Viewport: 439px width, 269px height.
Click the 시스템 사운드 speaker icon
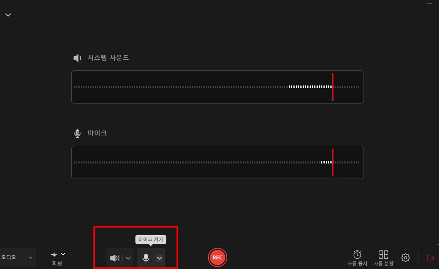77,58
